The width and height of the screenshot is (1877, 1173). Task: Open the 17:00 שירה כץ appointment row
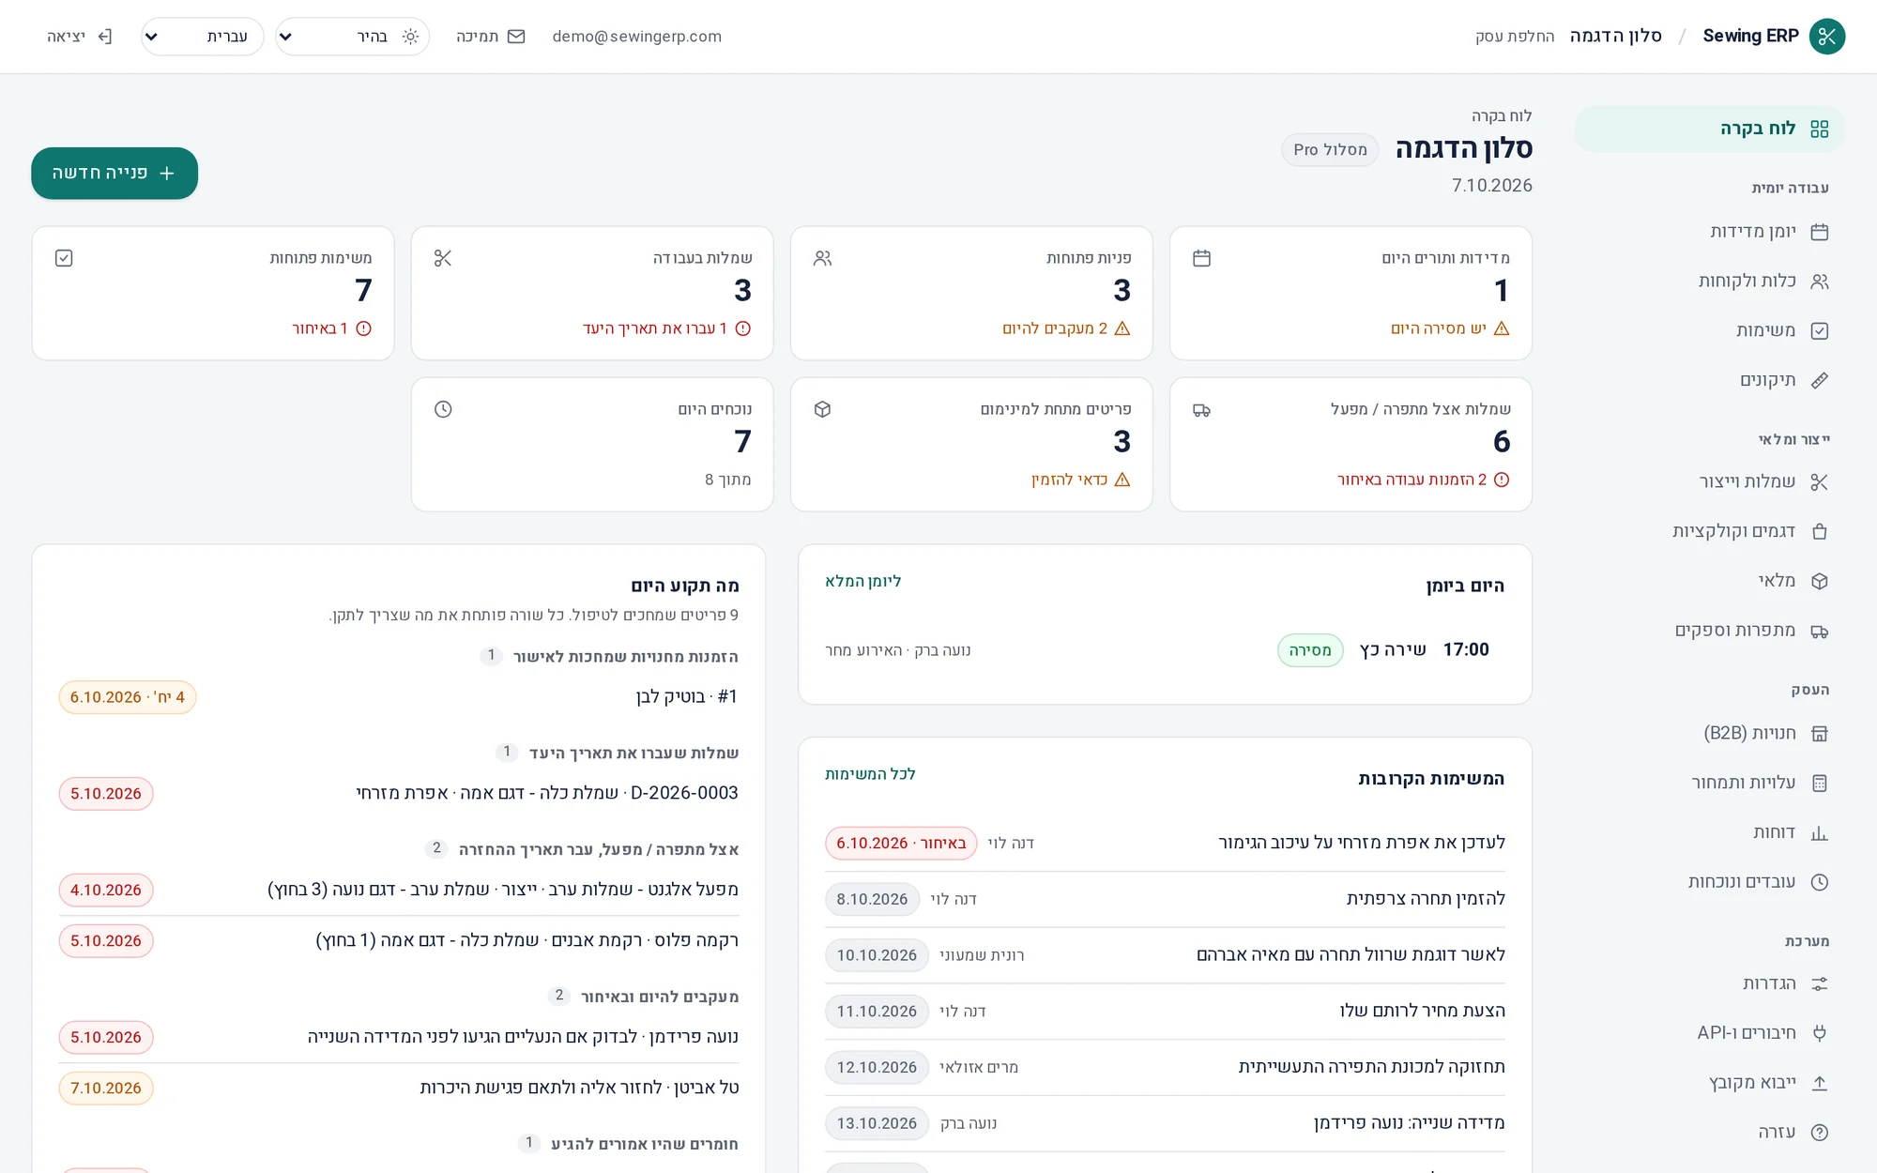[x=1165, y=650]
